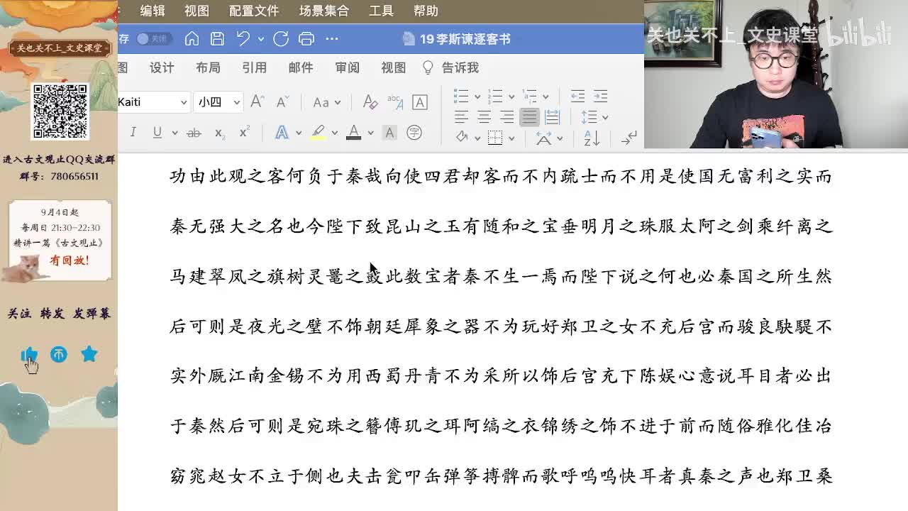Open the 编辑 menu
908x511 pixels.
[153, 11]
